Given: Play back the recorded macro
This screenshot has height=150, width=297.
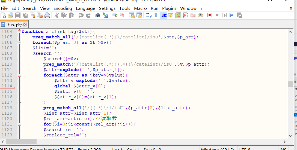Looking at the screenshot, I should [224, 15].
